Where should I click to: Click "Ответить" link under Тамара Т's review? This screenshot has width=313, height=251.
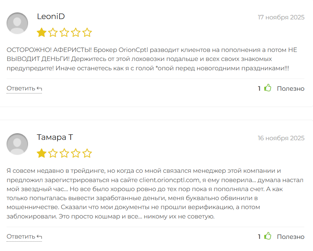point(21,236)
